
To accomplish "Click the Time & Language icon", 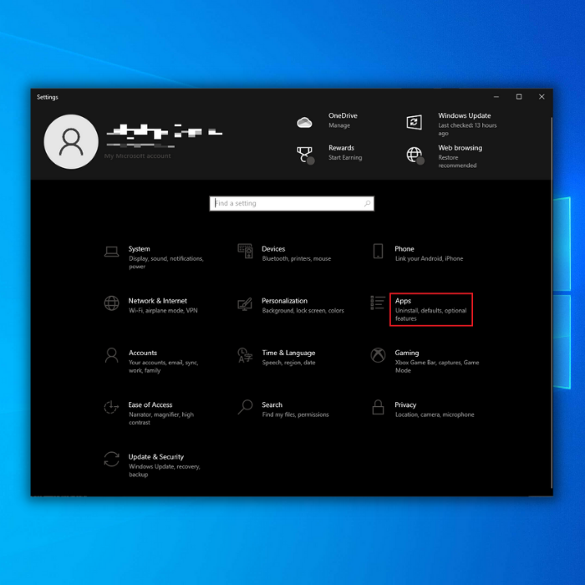I will 245,355.
